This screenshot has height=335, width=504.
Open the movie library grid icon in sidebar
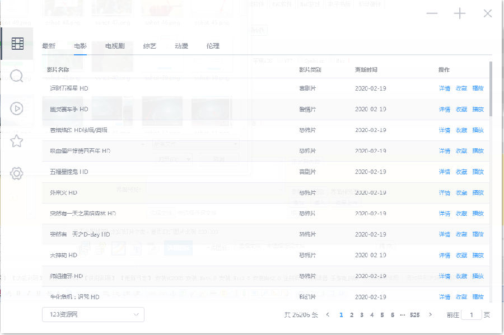17,43
